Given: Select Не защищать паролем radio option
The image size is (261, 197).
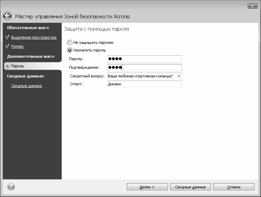Looking at the screenshot, I should tap(70, 43).
